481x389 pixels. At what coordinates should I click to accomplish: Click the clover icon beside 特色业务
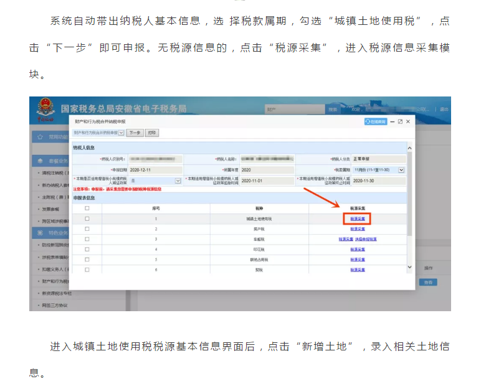40,233
